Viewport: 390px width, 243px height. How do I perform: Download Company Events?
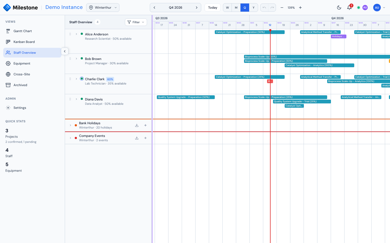[137, 138]
